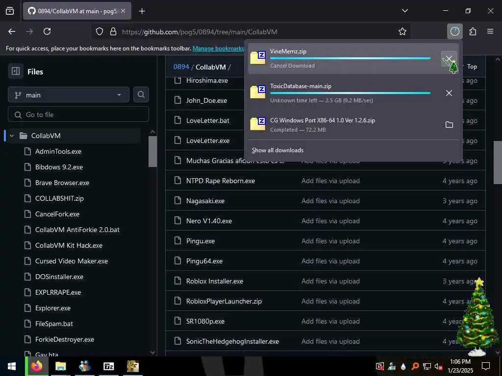
Task: Open AdminTools.exe in the file tree
Action: [x=58, y=151]
